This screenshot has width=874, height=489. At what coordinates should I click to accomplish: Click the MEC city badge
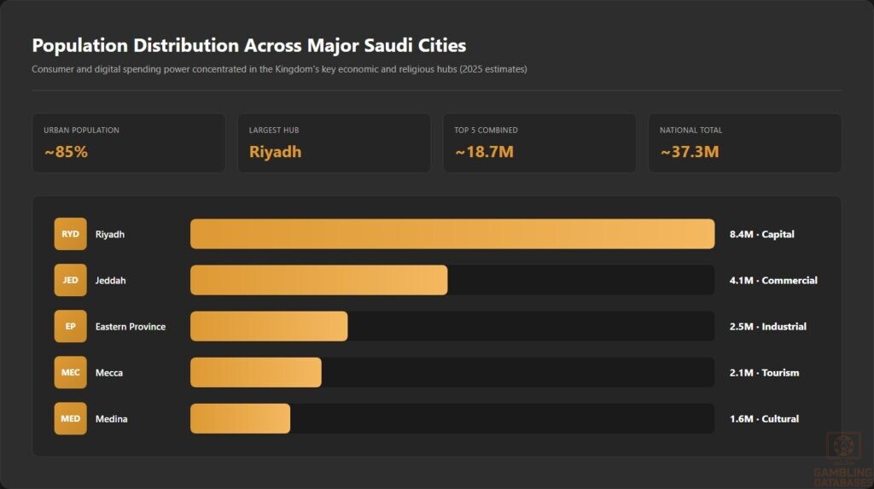click(x=70, y=372)
